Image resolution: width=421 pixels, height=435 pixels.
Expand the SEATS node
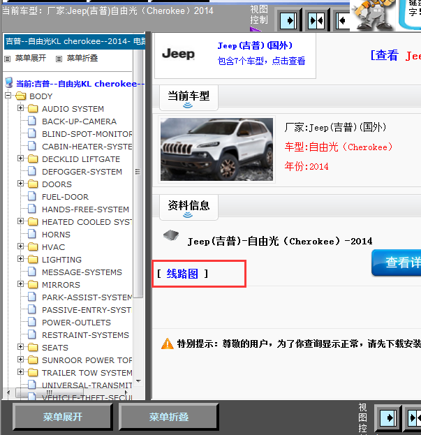click(x=20, y=347)
